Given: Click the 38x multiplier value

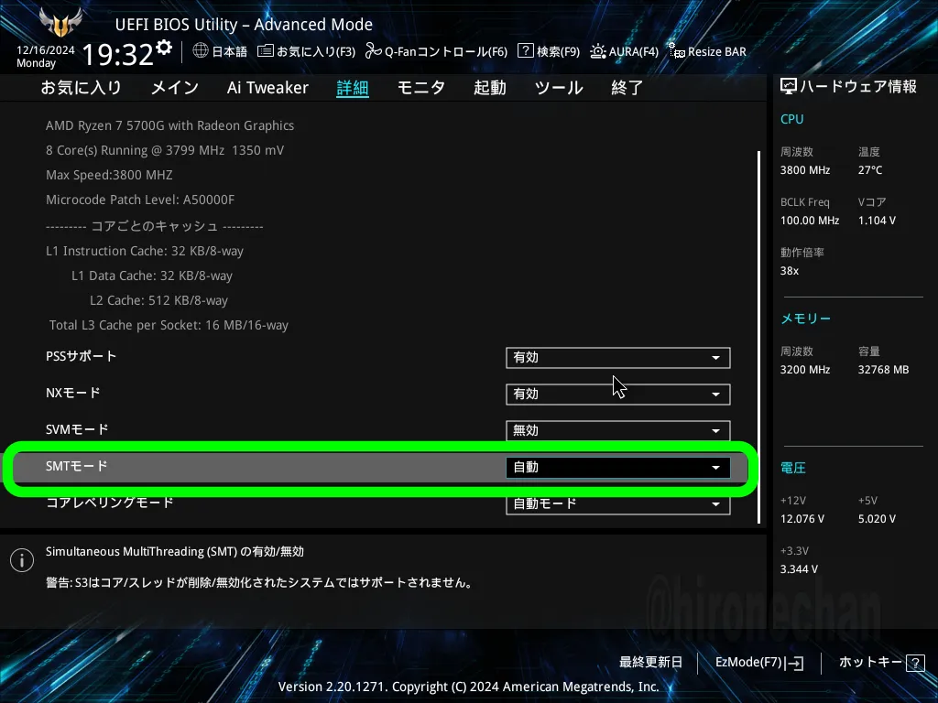Looking at the screenshot, I should pyautogui.click(x=790, y=271).
